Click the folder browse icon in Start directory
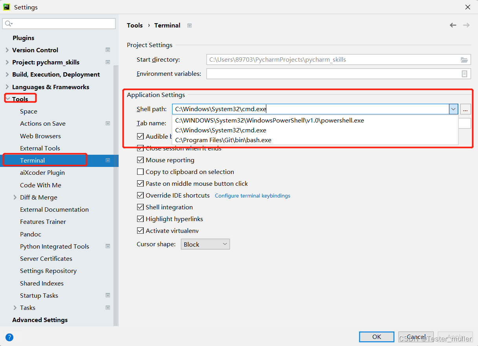The width and height of the screenshot is (478, 346). [464, 60]
